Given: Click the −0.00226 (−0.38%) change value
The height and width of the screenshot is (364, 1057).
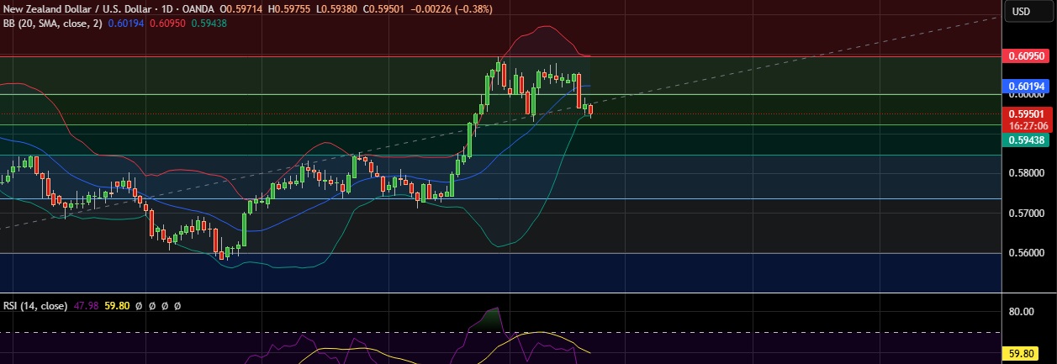Looking at the screenshot, I should click(x=451, y=8).
